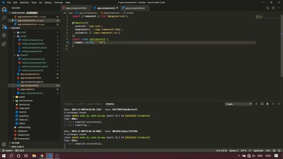283x159 pixels.
Task: Open Cortana circle on taskbar
Action: pos(19,156)
